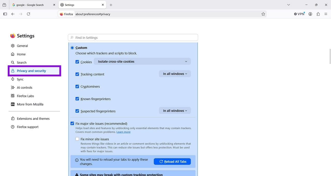Open Suspected fingerprinters In all windows dropdown
The height and width of the screenshot is (176, 331).
pos(175,111)
